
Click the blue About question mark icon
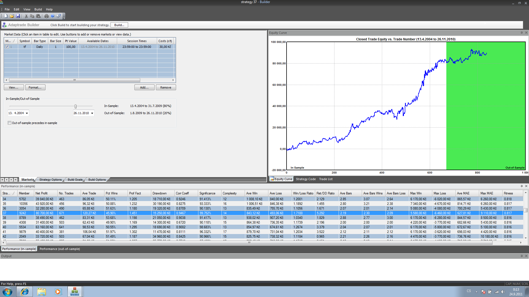pyautogui.click(x=53, y=16)
